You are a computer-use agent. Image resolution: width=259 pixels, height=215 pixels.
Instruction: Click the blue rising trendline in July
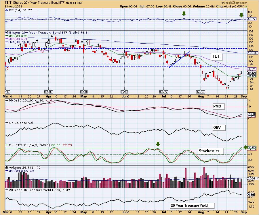(179, 60)
